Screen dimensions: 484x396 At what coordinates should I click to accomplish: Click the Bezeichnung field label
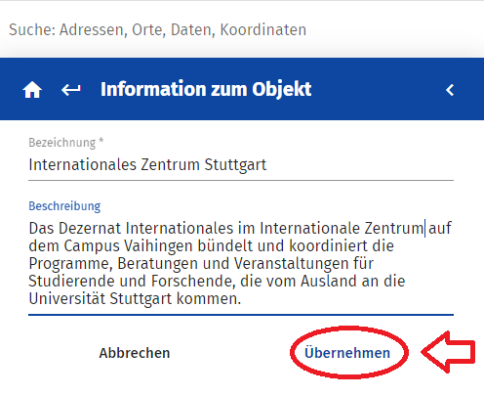(66, 143)
